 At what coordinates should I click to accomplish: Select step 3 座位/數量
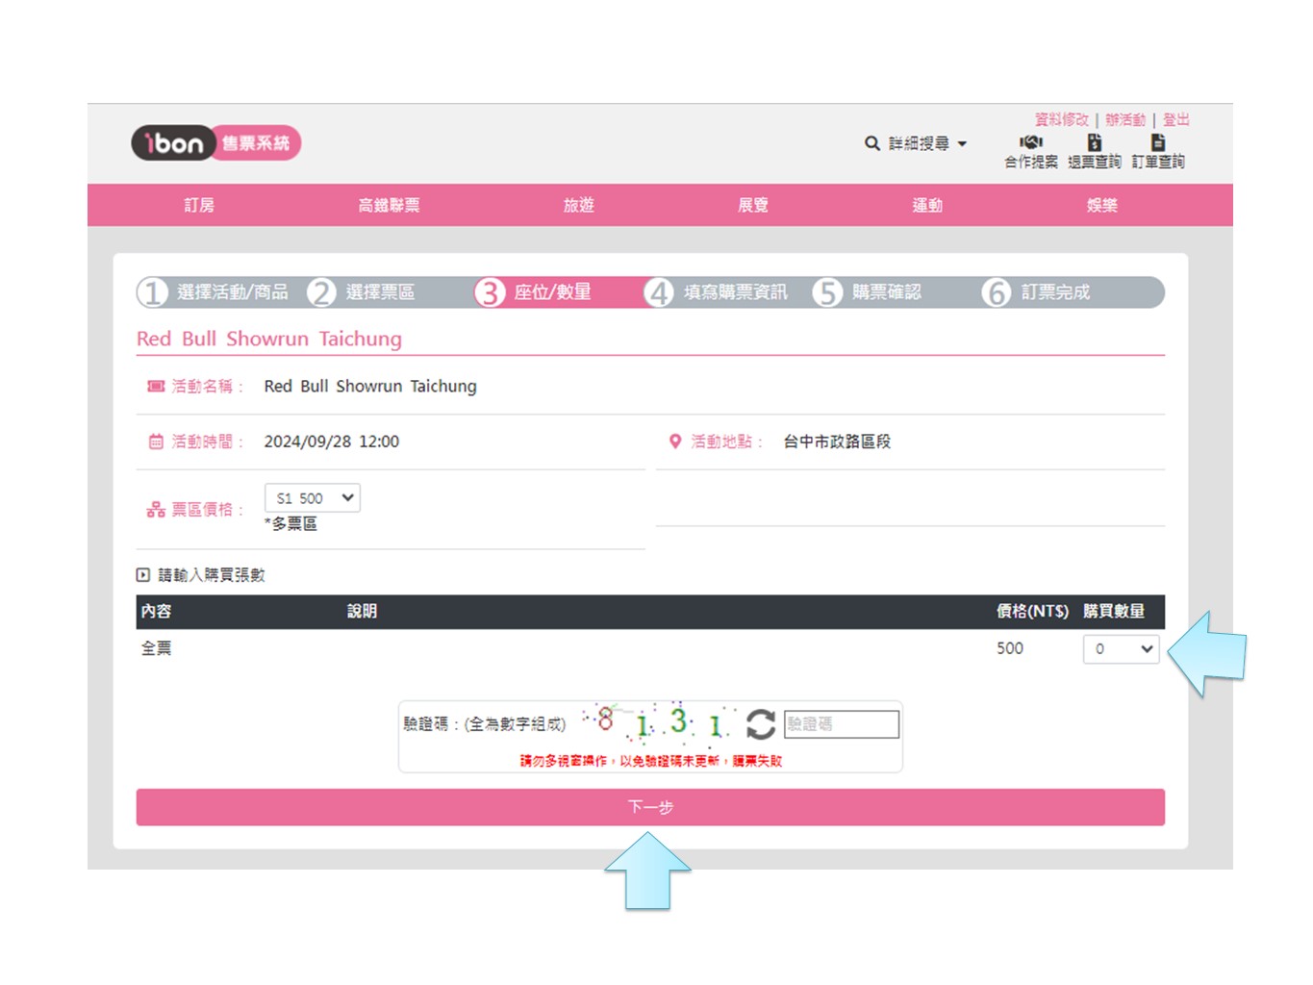pos(534,292)
